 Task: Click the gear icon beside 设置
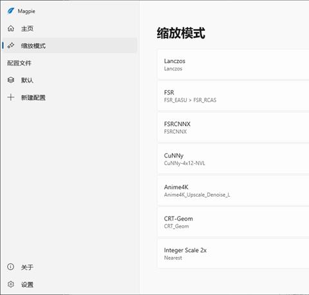click(11, 284)
